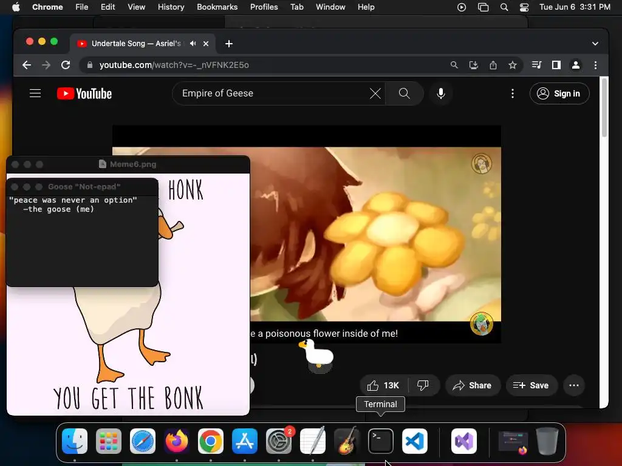Mute the tab via speaker icon

click(x=193, y=44)
